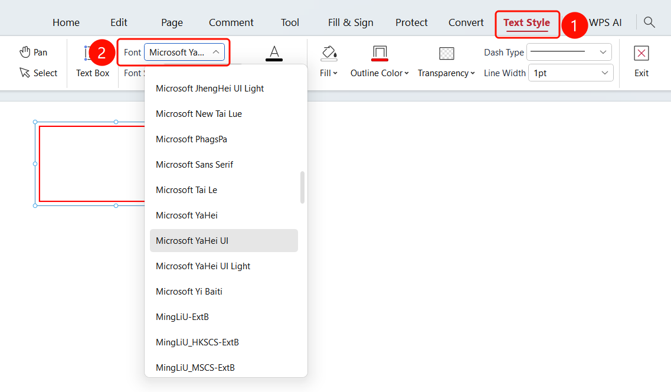Image resolution: width=671 pixels, height=392 pixels.
Task: Activate the Select arrow tool
Action: (38, 73)
